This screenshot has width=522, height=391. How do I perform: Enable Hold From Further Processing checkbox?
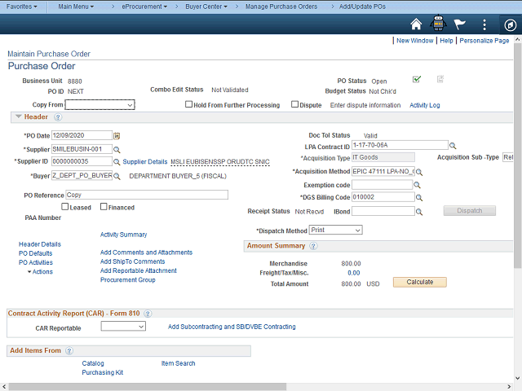pyautogui.click(x=189, y=105)
